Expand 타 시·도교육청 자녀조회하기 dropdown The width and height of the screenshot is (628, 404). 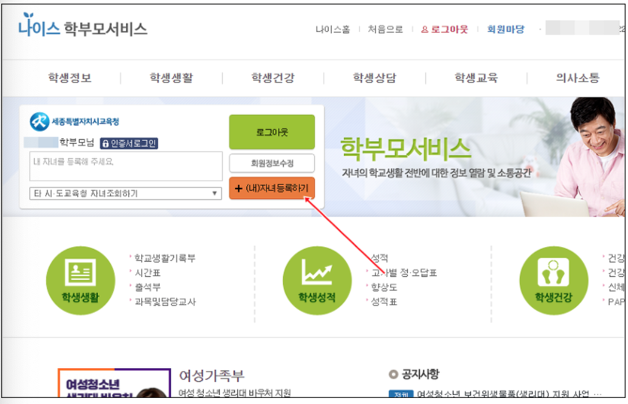tap(126, 193)
